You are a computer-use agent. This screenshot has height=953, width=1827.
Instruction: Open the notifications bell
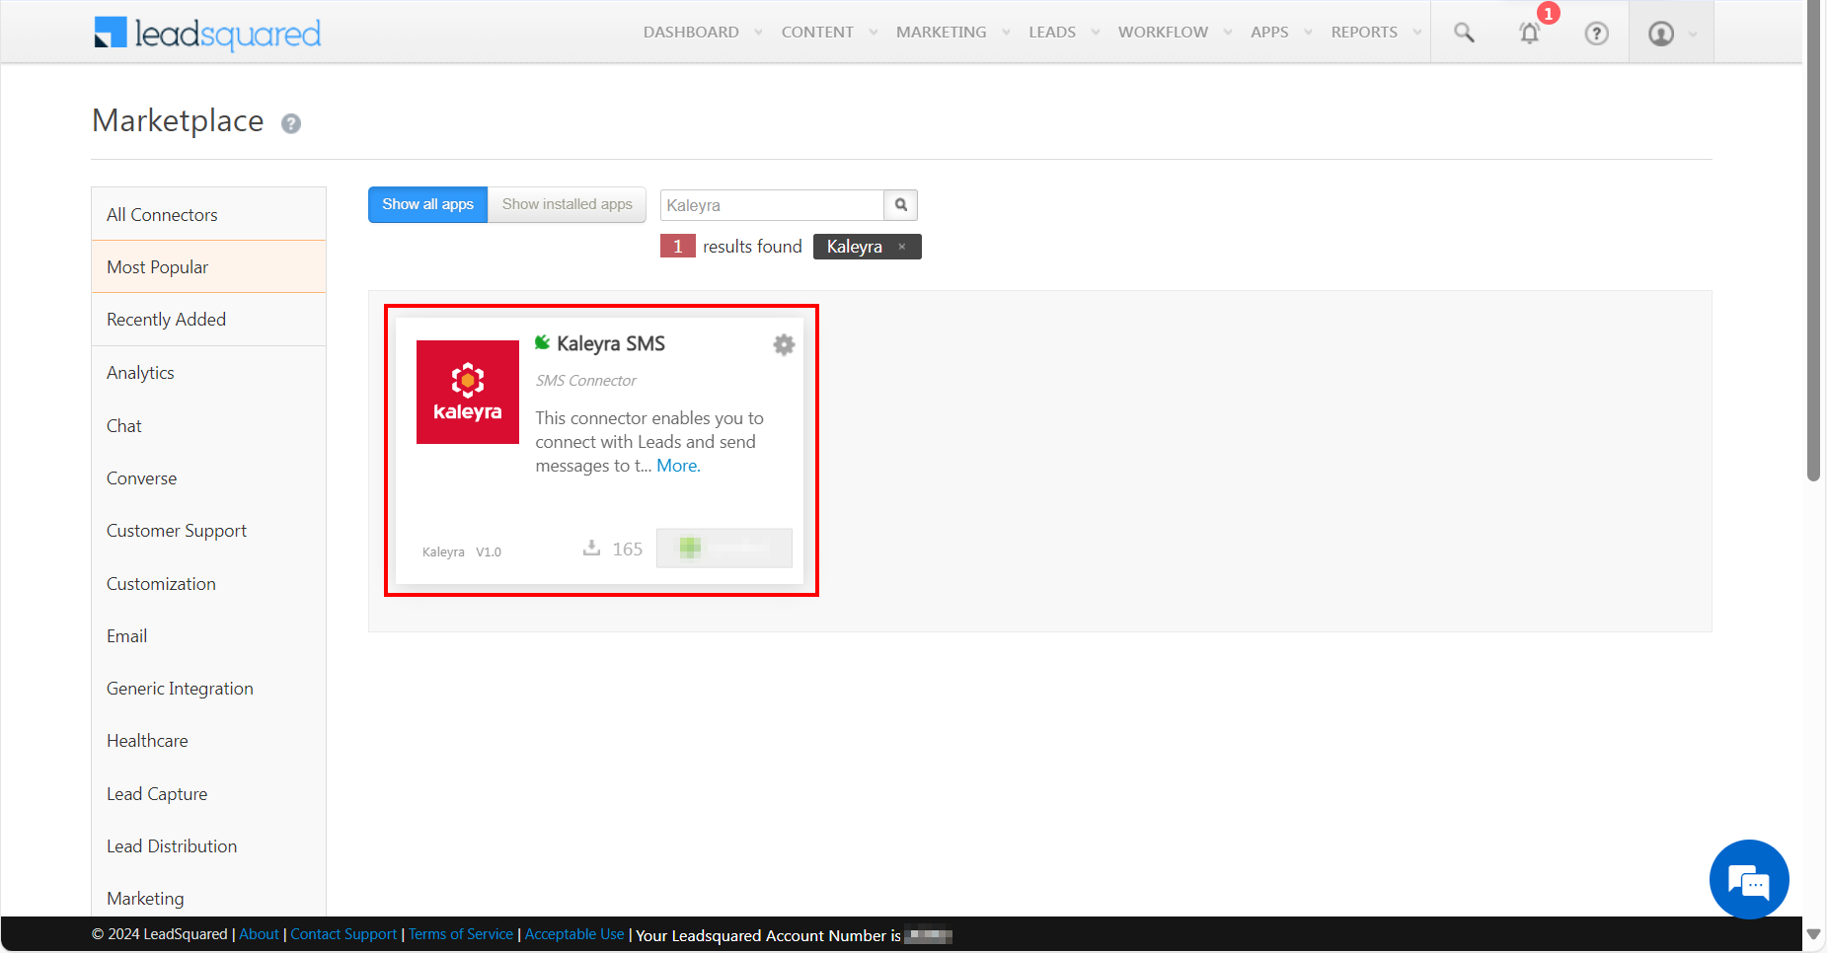click(x=1529, y=33)
